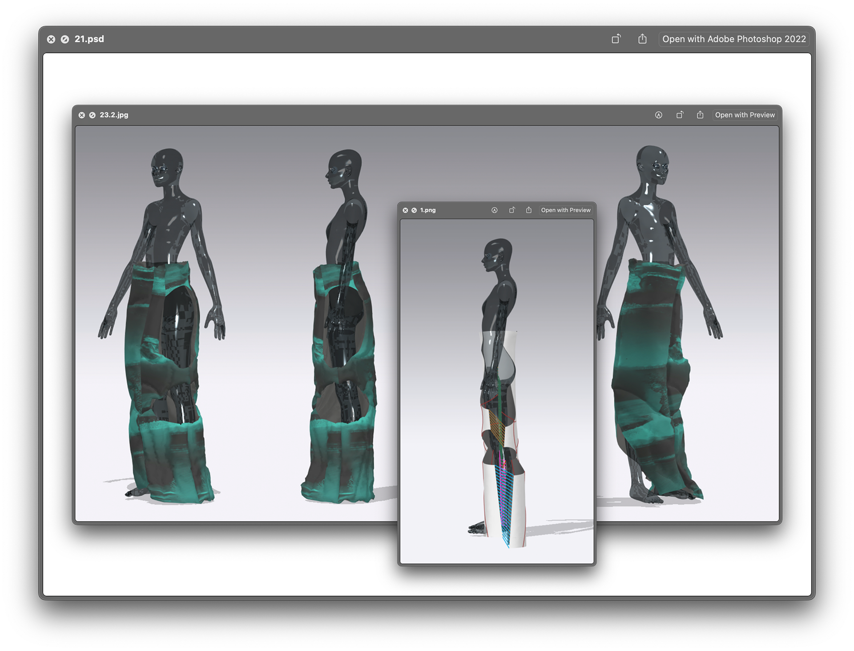Close the 1.png preview window
The height and width of the screenshot is (651, 854).
pyautogui.click(x=405, y=210)
